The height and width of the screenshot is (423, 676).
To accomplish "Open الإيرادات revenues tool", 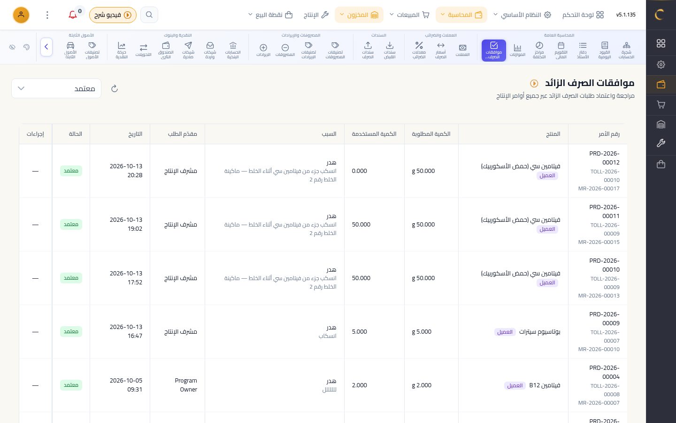I will coord(263,50).
